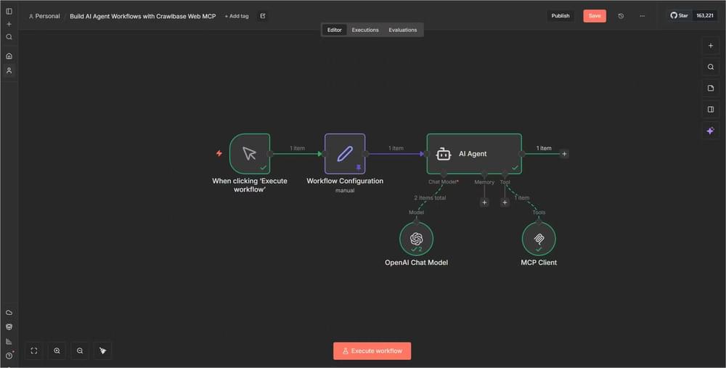
Task: Click Add tag next to workflow name
Action: coord(237,16)
